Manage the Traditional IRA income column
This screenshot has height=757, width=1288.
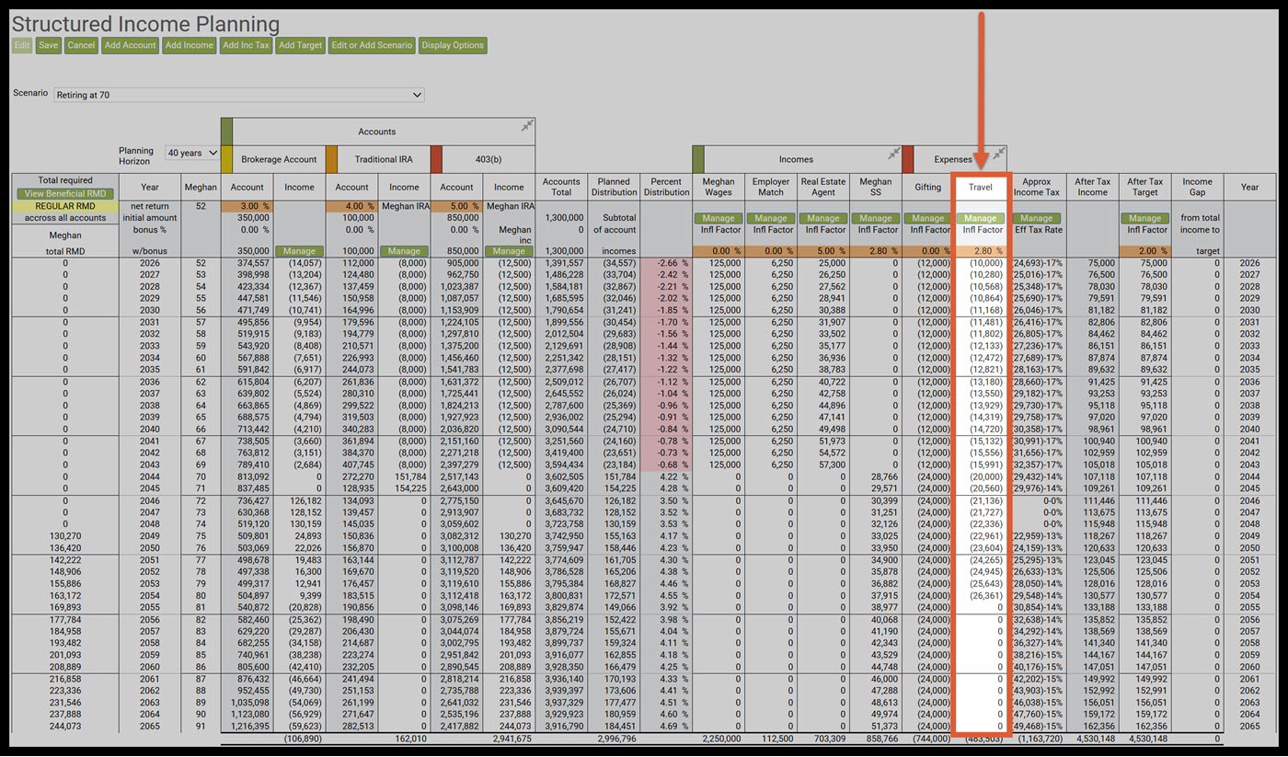point(404,251)
